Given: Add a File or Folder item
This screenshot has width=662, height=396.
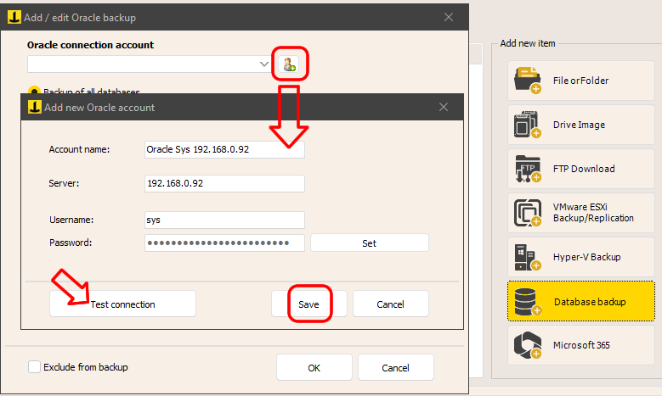Looking at the screenshot, I should click(581, 81).
